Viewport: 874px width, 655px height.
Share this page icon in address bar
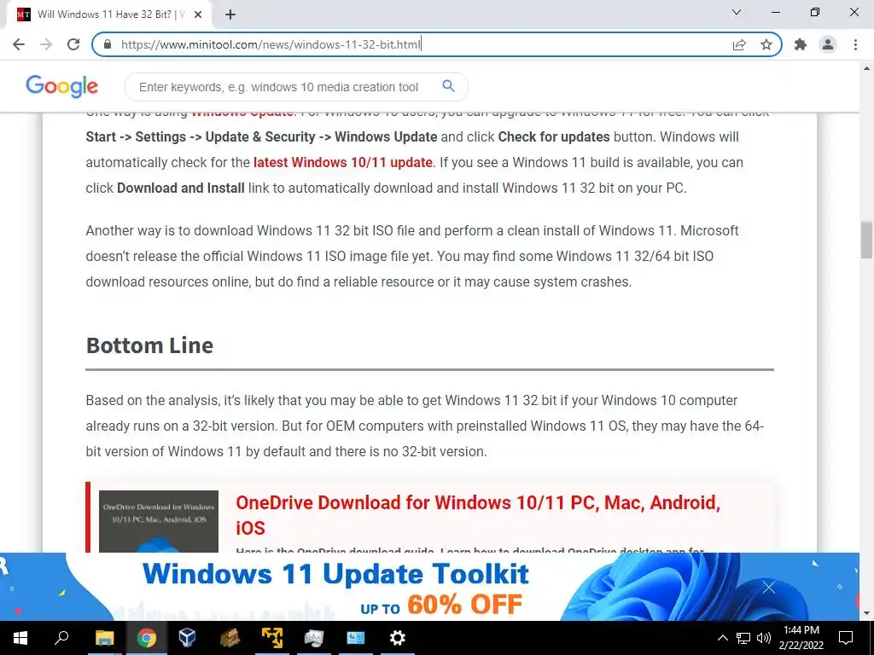739,44
